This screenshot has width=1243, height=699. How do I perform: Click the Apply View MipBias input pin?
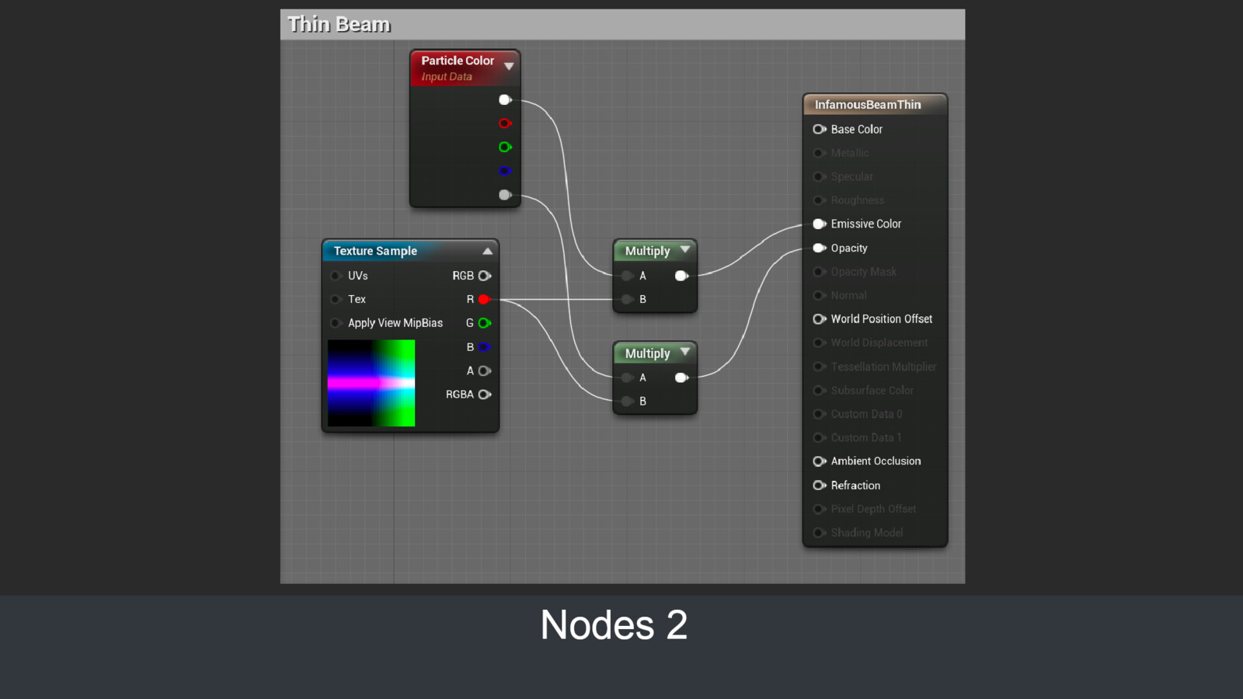click(x=336, y=323)
